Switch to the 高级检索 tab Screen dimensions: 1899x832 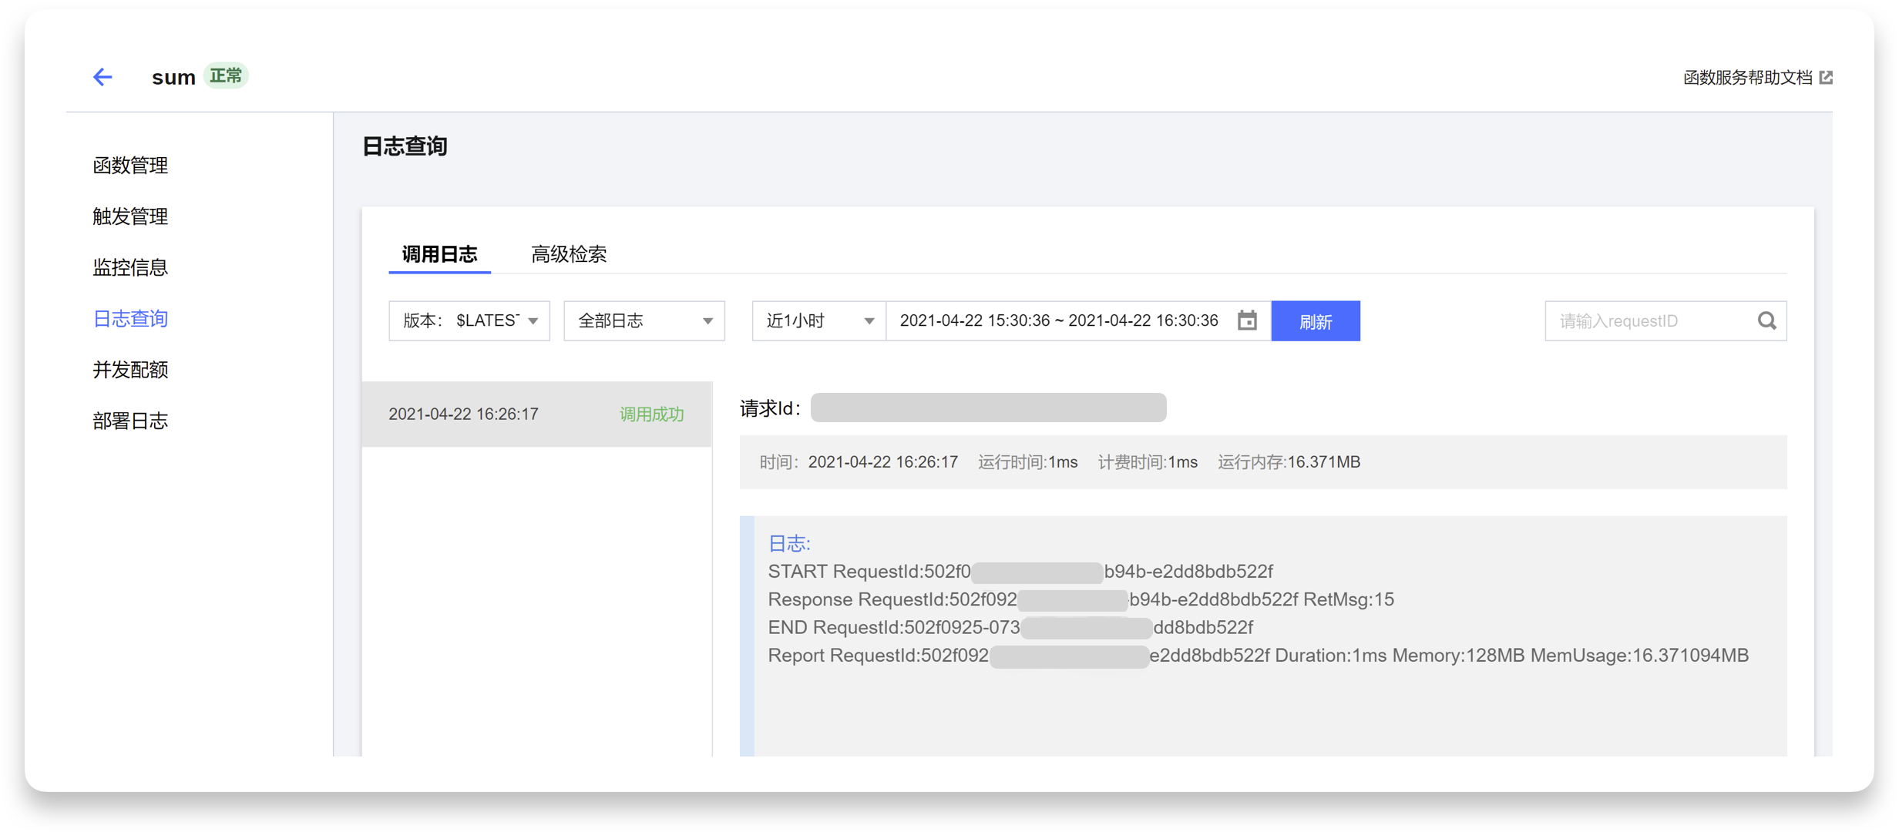[569, 254]
